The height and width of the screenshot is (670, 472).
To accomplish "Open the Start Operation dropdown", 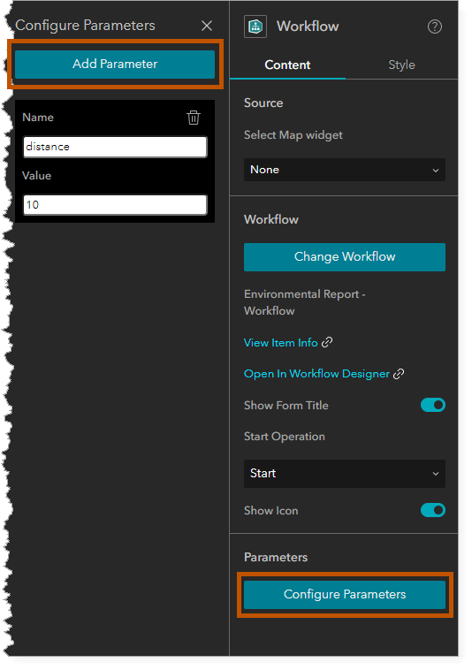I will [345, 474].
